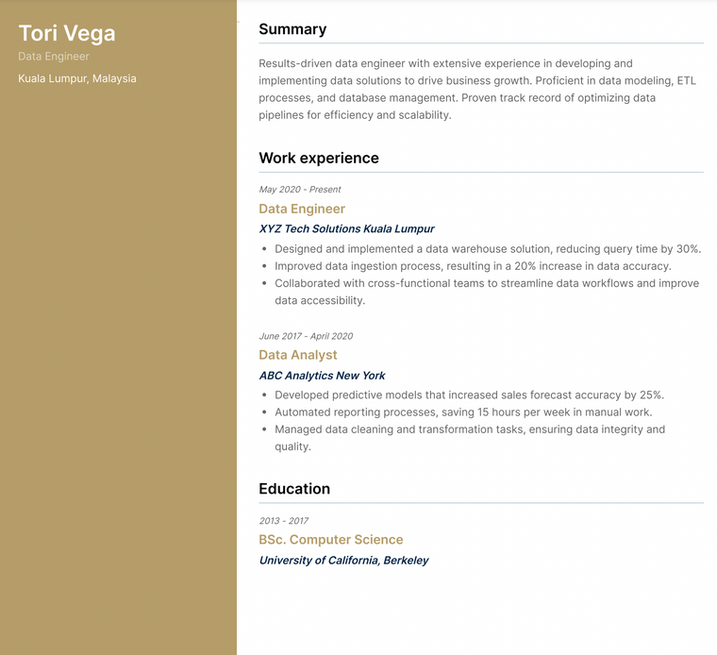Screen dimensions: 717x655
Task: Click the summary paragraph text
Action: pos(477,90)
